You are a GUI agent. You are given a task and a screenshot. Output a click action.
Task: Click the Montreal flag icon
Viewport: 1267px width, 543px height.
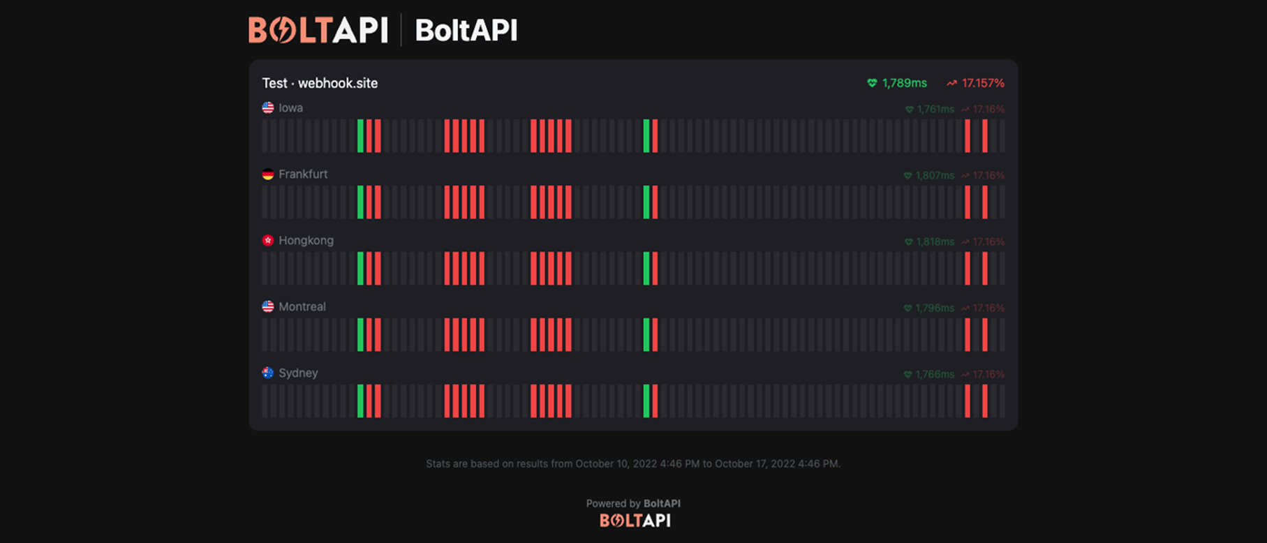point(267,306)
